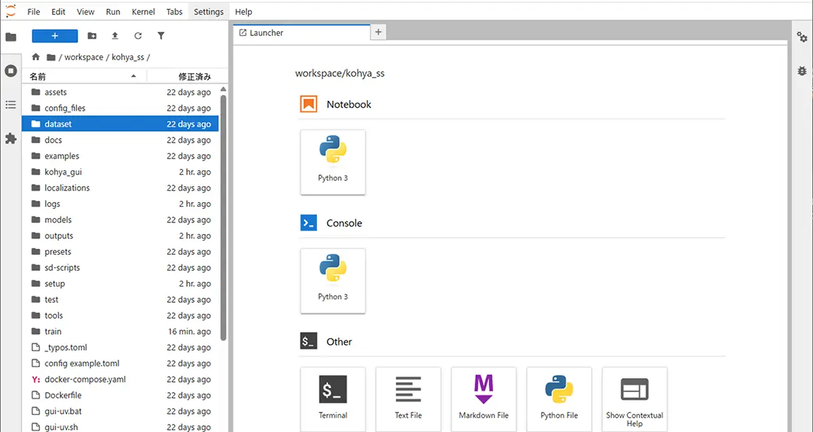
Task: Select the gui-uv.bat file
Action: pyautogui.click(x=121, y=411)
